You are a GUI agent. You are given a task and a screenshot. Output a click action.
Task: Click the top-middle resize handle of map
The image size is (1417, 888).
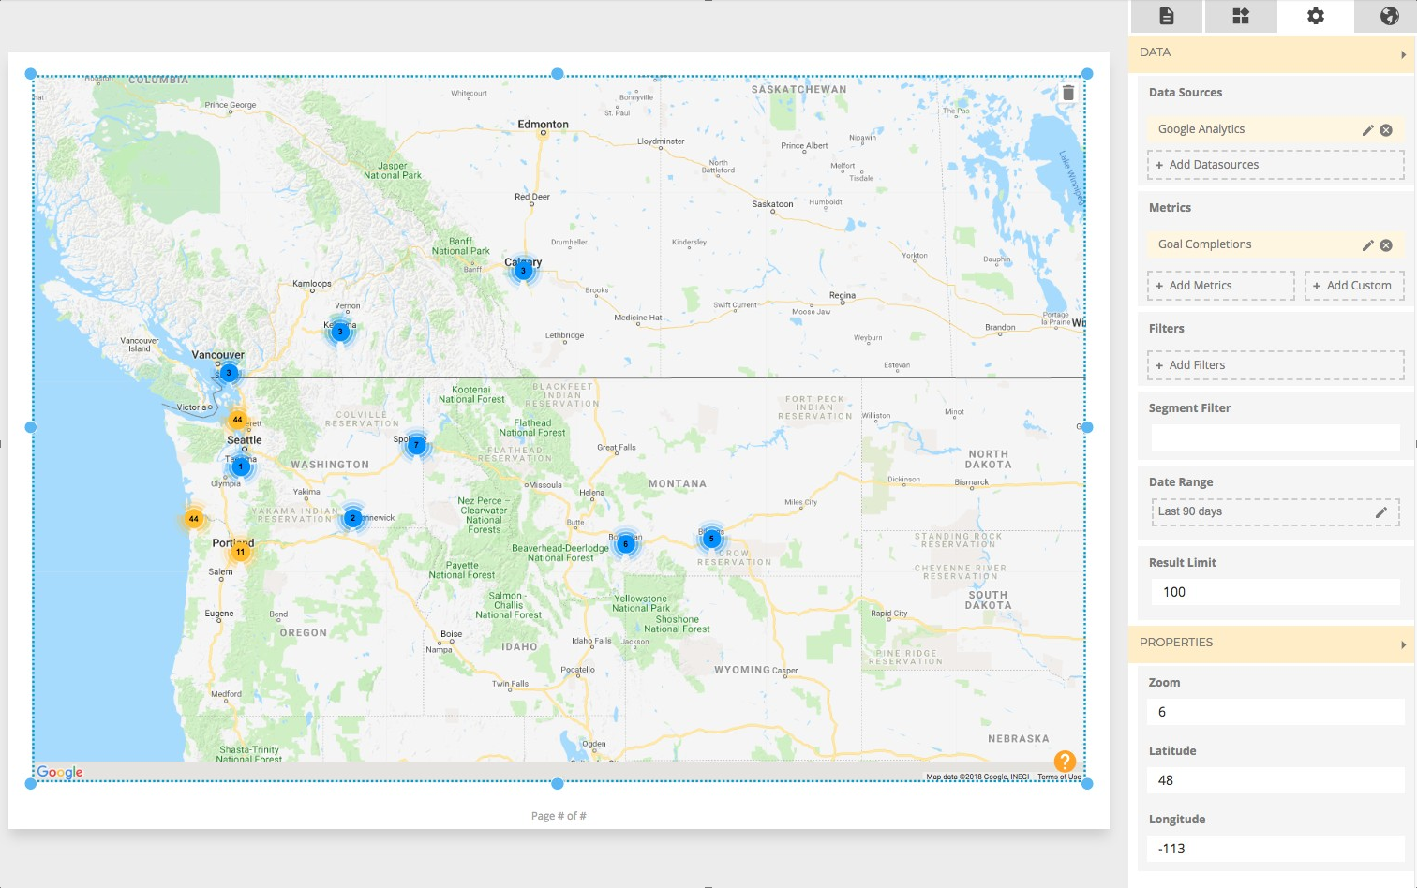pyautogui.click(x=558, y=74)
